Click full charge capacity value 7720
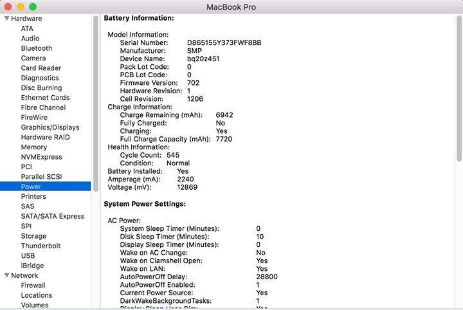Viewport: 463px width, 310px height. coord(224,139)
